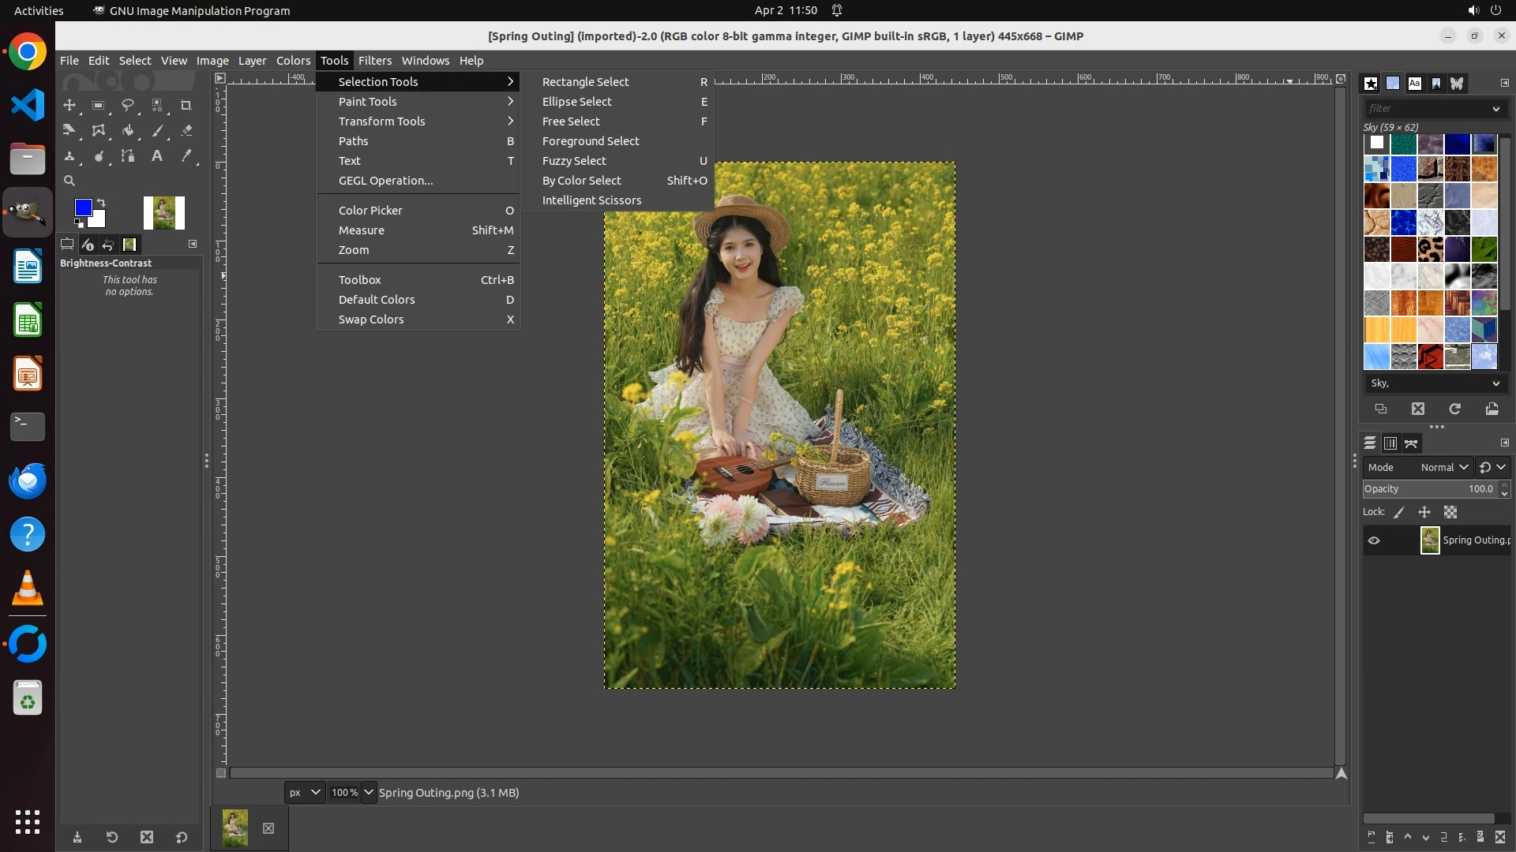Click the Spring Outing image tab thumbnail

235,828
